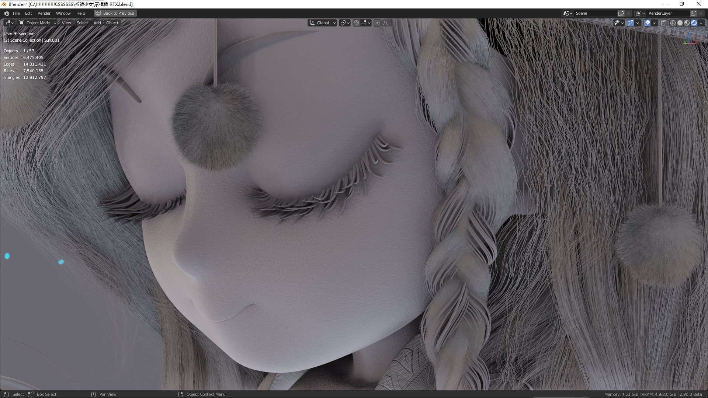Open the Render menu

point(44,13)
